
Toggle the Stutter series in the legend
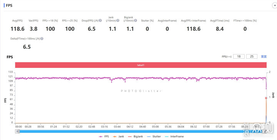154,137
